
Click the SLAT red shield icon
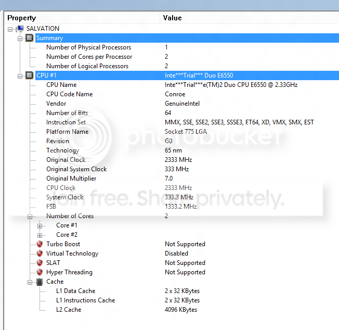click(x=40, y=263)
